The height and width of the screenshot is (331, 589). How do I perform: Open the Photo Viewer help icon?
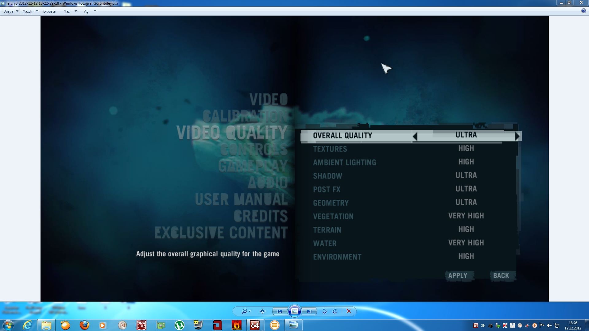(583, 11)
